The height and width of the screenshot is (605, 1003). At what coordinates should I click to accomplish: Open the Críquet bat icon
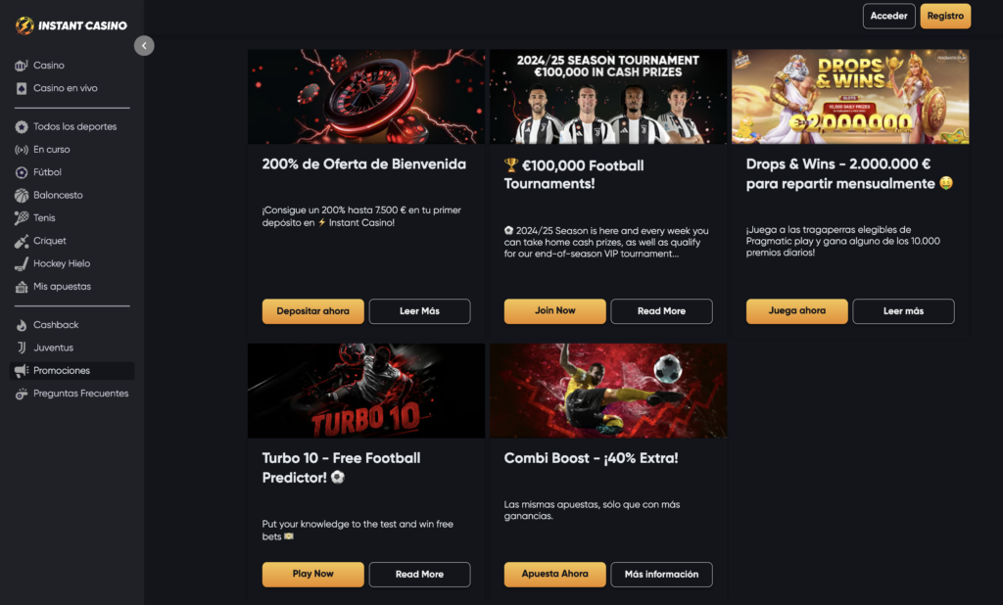pos(22,241)
